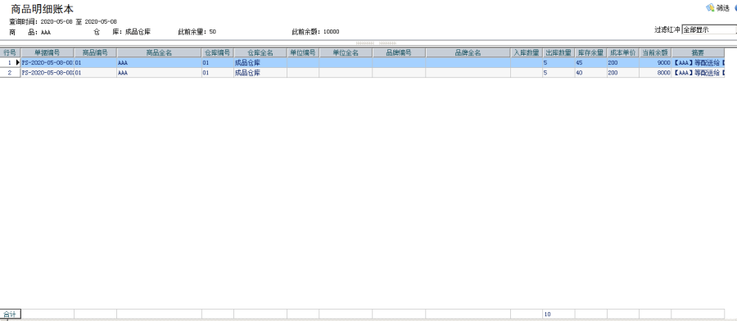This screenshot has height=321, width=737.
Task: Sort by the 出库数量 column header
Action: [558, 52]
